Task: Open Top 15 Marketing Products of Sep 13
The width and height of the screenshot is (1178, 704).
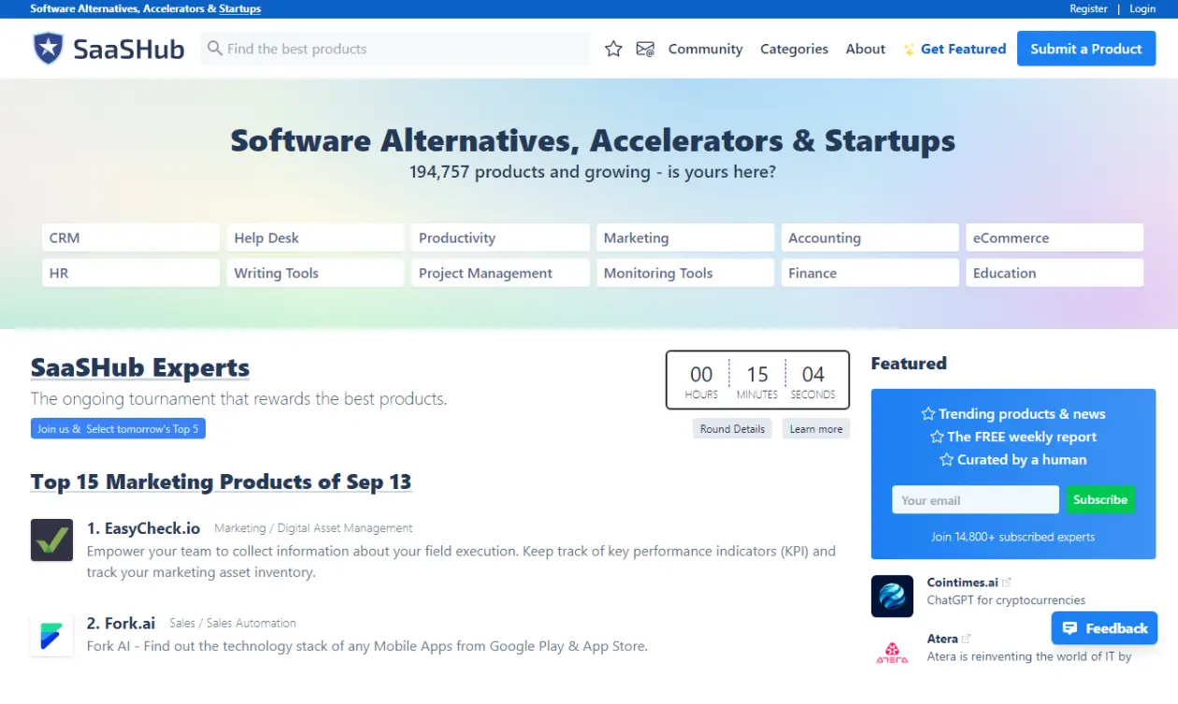Action: point(221,481)
